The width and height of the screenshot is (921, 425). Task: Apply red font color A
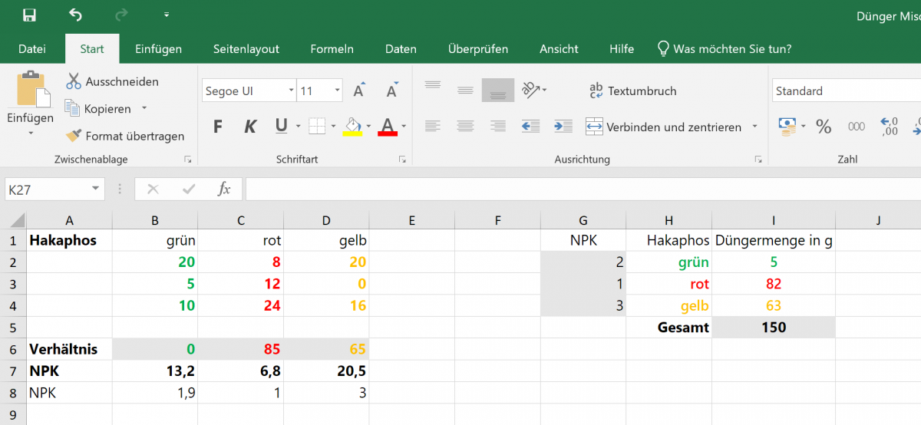[x=388, y=127]
